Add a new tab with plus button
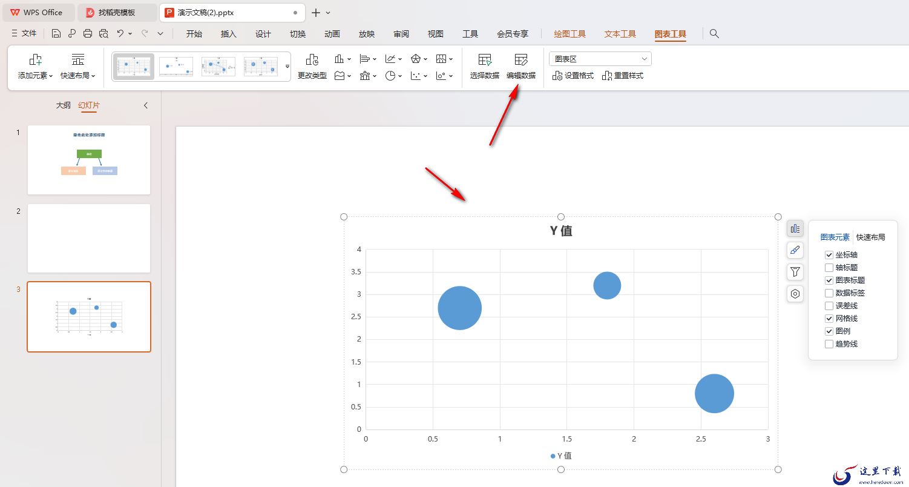 [x=316, y=12]
